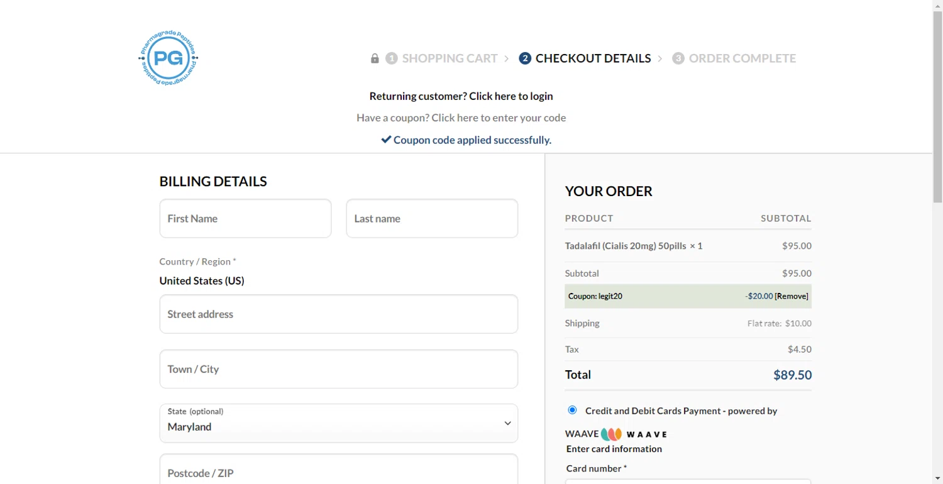
Task: Click 'United States (US)' country text
Action: [x=202, y=281]
